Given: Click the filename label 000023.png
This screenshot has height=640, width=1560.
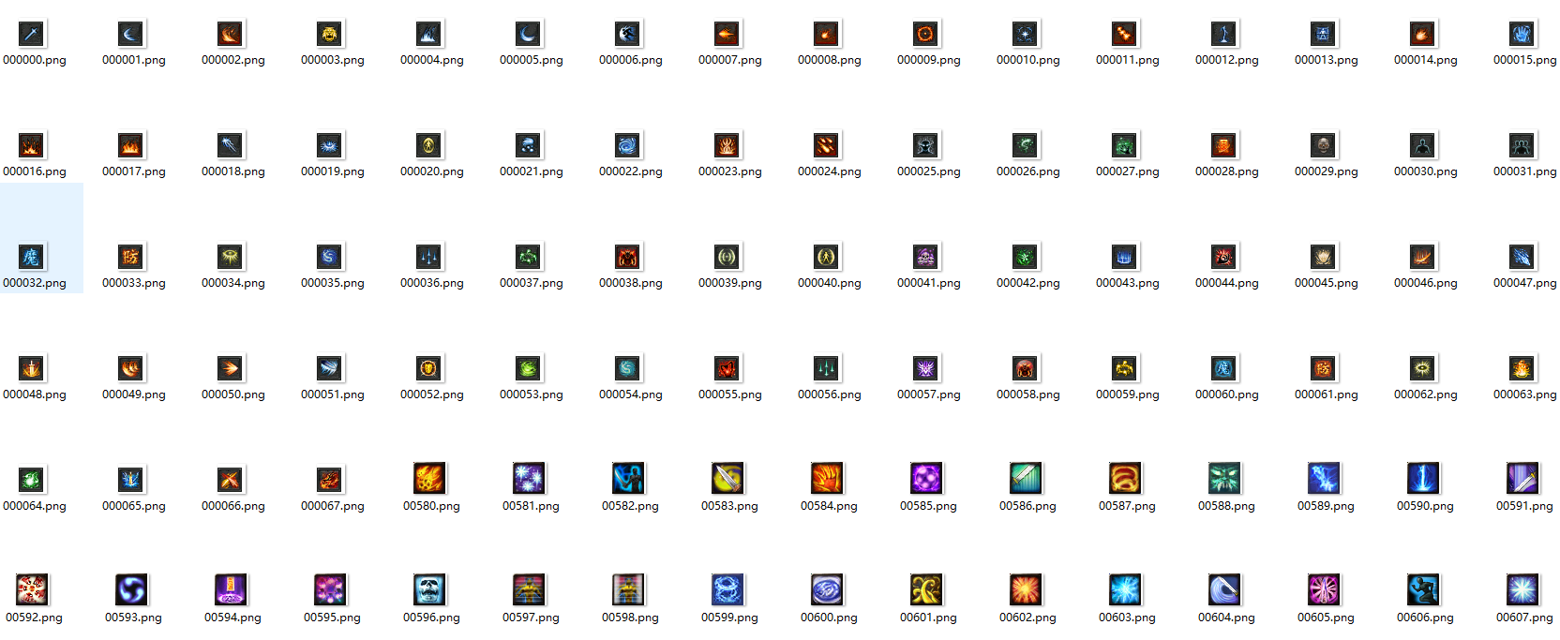Looking at the screenshot, I should (729, 171).
